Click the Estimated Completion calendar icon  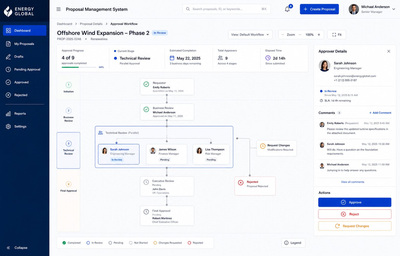[172, 58]
